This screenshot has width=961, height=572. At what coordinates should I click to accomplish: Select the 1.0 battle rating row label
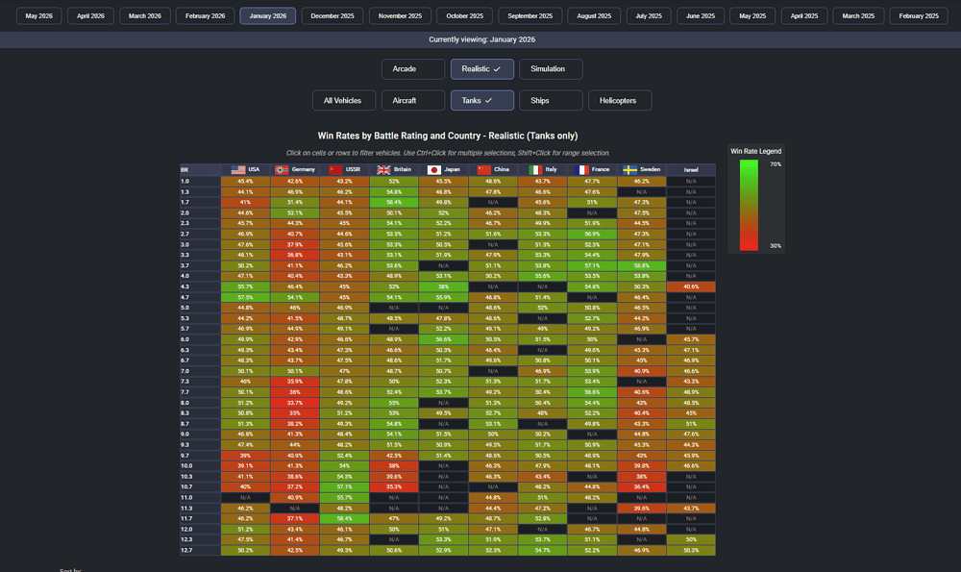[201, 182]
